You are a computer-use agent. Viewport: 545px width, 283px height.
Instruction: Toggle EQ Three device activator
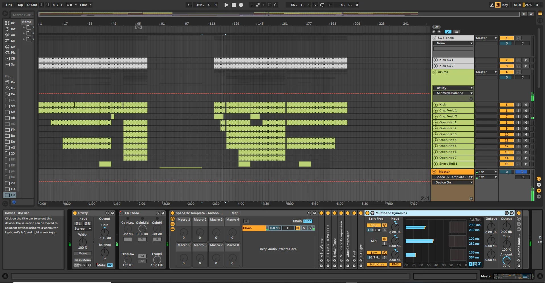click(x=122, y=213)
